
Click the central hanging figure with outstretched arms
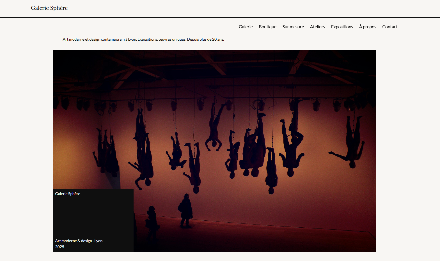(x=214, y=132)
